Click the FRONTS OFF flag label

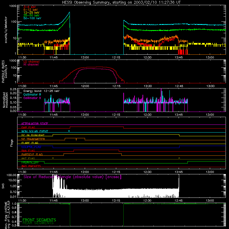point(30,162)
